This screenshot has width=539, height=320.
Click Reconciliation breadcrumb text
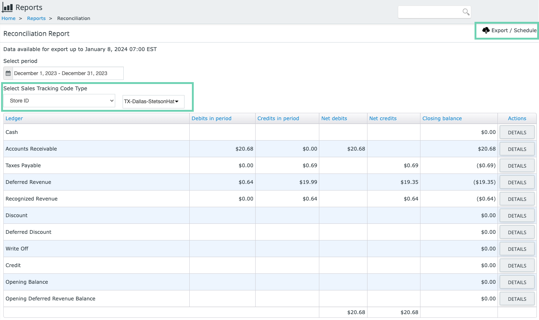[74, 18]
